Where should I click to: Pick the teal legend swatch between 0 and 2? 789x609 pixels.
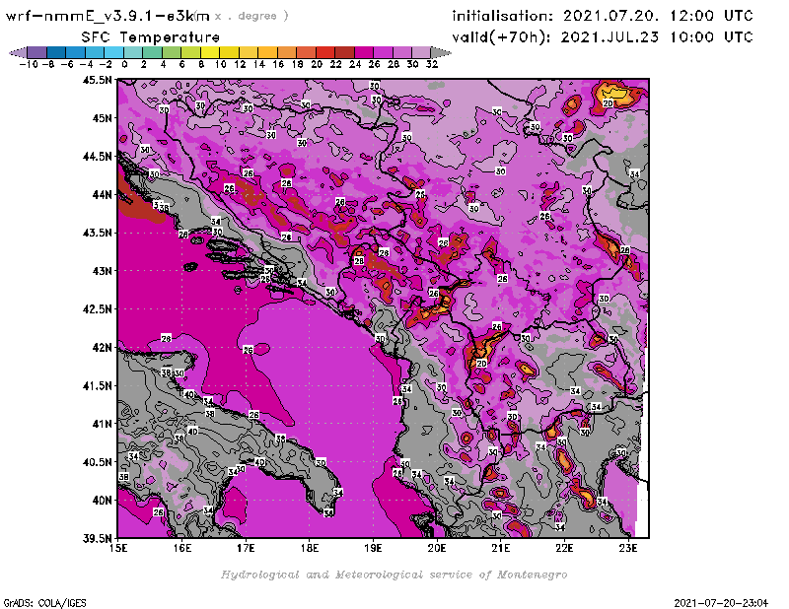pos(133,52)
